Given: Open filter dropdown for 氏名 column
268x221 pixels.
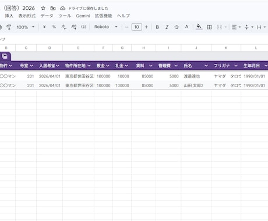Looking at the screenshot, I should (206, 66).
